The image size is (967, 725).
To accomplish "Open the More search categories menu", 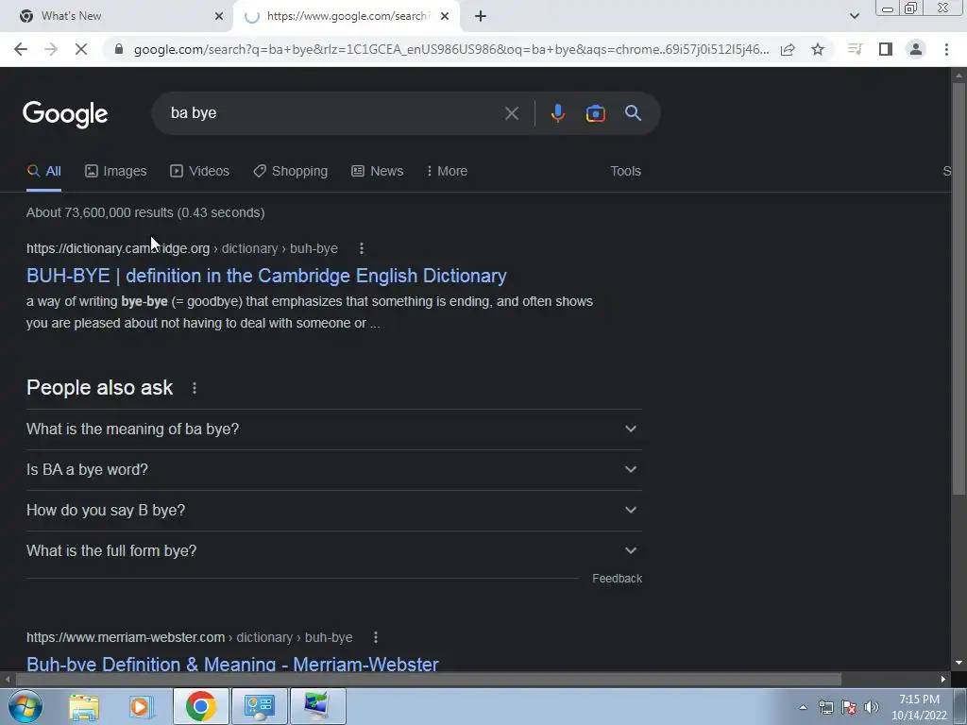I will coord(447,172).
